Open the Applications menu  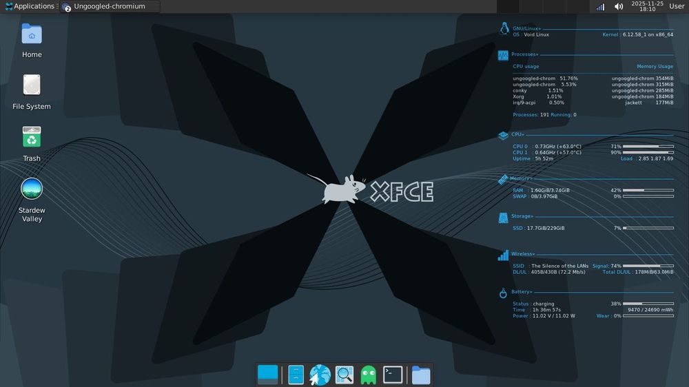(30, 6)
